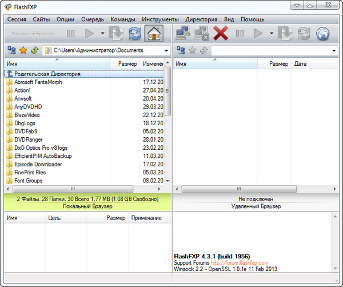Open the local path dropdown showing Documents
Screen dimensions: 343x287
tap(166, 51)
